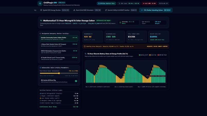The image size is (207, 116).
Task: Select UF Health Shands Level 1 Trauma Facility
Action: [x=59, y=58]
